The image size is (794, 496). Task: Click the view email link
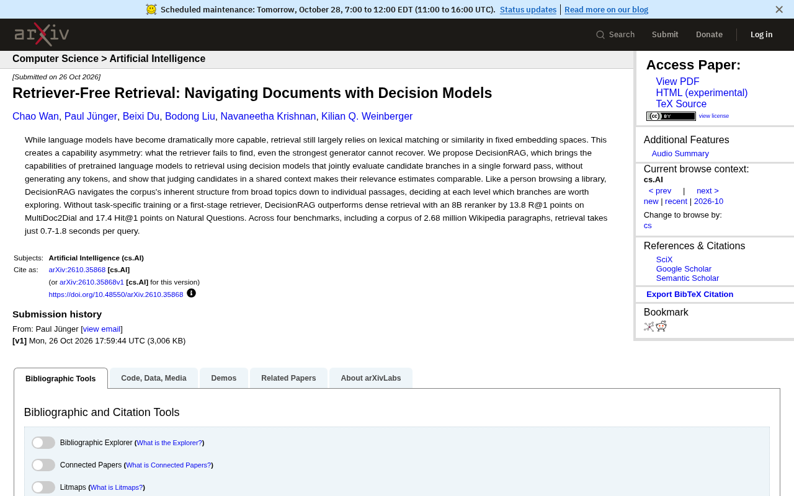click(x=102, y=329)
